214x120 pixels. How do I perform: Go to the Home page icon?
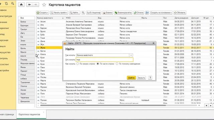[x=21, y=5]
